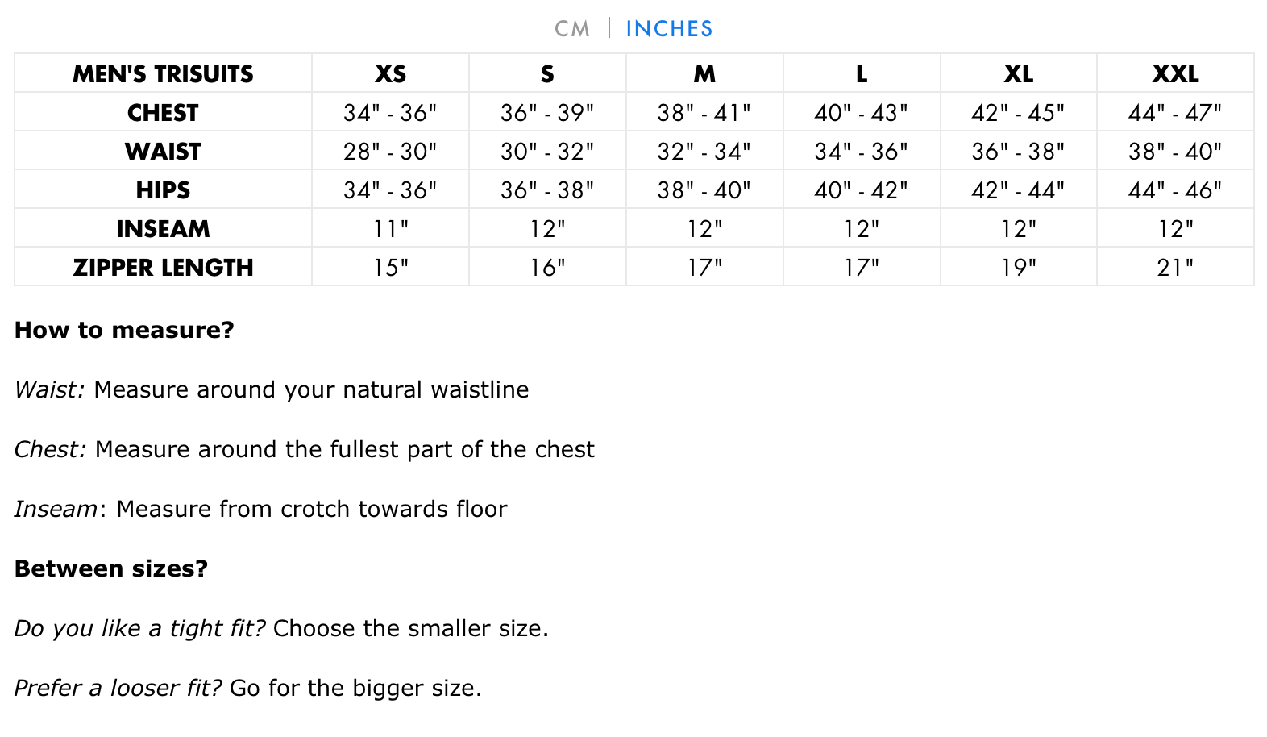The width and height of the screenshot is (1267, 737).
Task: Select XL zipper length value 19"
Action: coord(1019,267)
